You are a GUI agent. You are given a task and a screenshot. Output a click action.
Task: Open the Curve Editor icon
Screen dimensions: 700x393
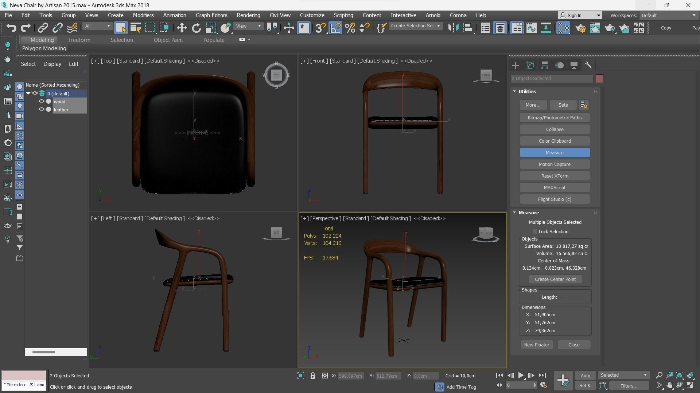[x=531, y=28]
